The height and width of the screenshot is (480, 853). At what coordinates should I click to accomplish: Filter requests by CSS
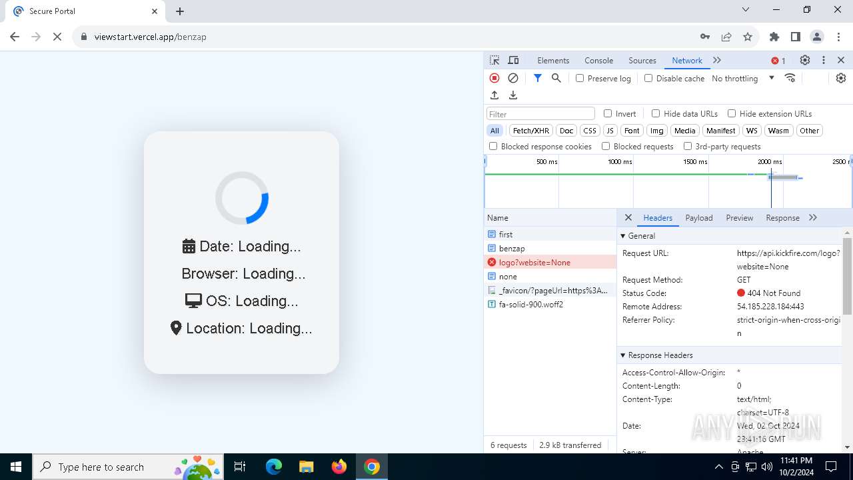coord(590,131)
